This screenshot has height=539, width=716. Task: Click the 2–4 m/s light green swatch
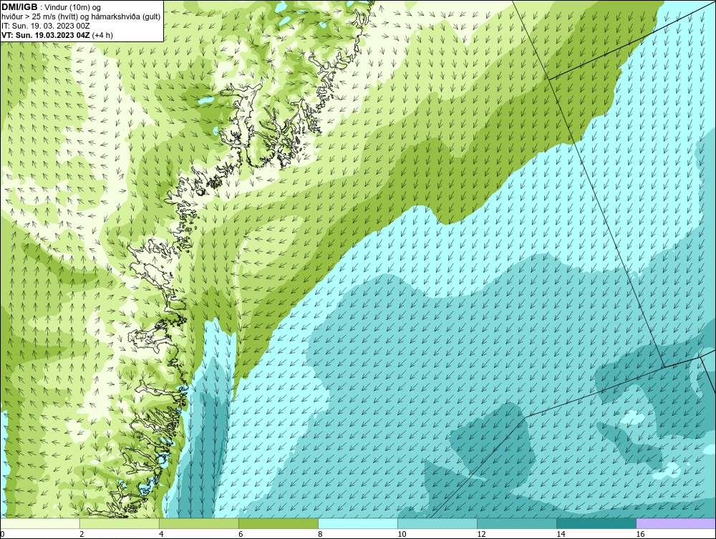[120, 523]
